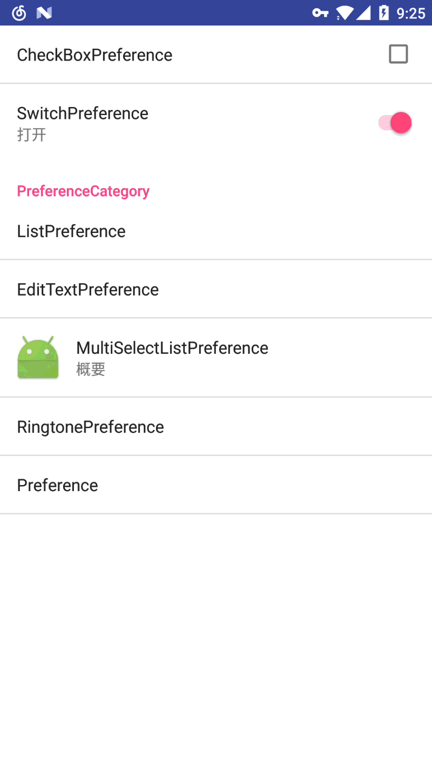Tap the NetEase Music status bar icon
432x778 pixels.
(19, 13)
